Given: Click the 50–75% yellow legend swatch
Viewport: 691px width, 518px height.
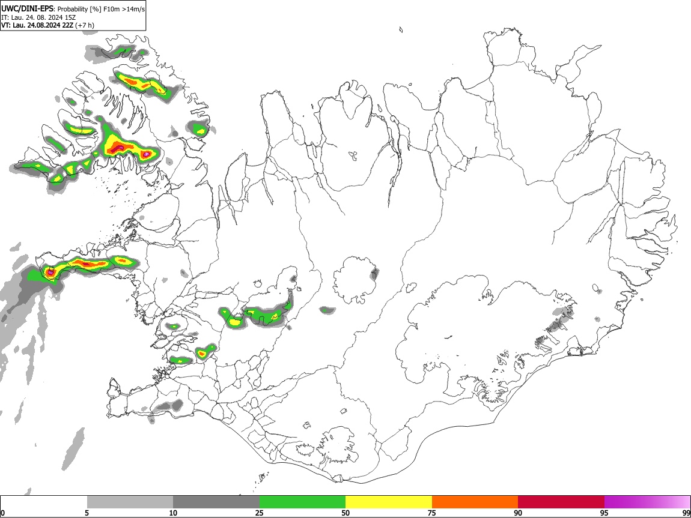Looking at the screenshot, I should (x=389, y=502).
